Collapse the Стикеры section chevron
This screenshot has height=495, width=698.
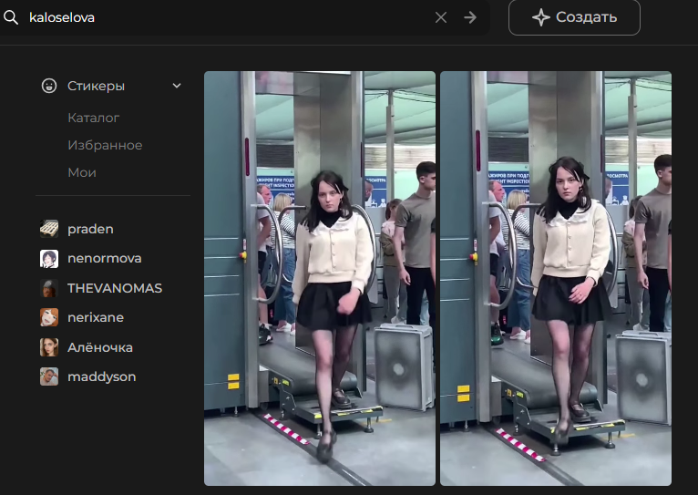(177, 86)
